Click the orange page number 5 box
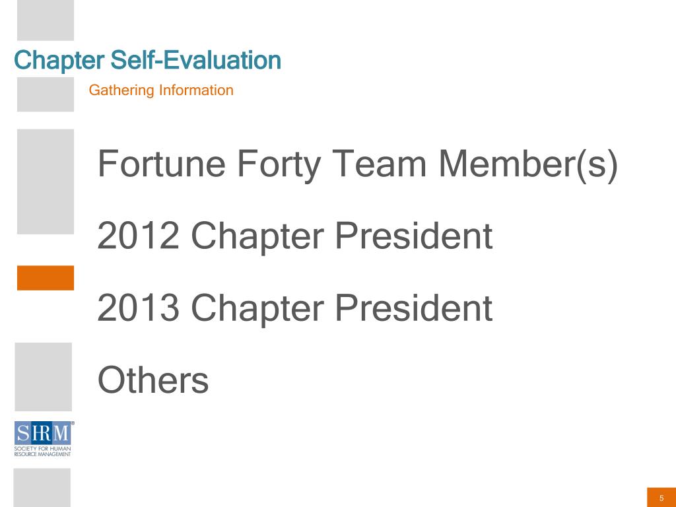 pos(661,498)
